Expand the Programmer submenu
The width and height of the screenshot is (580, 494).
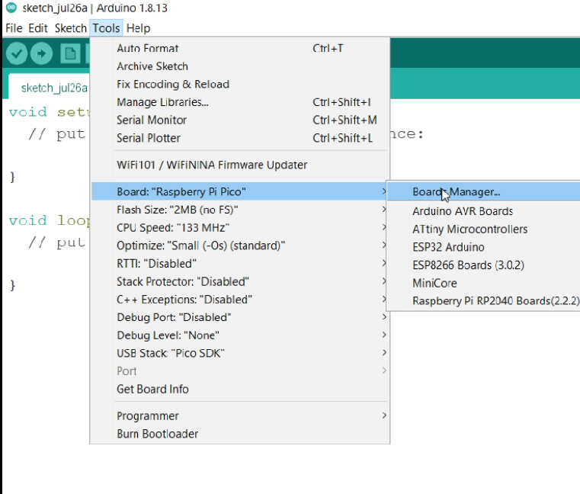(239, 416)
